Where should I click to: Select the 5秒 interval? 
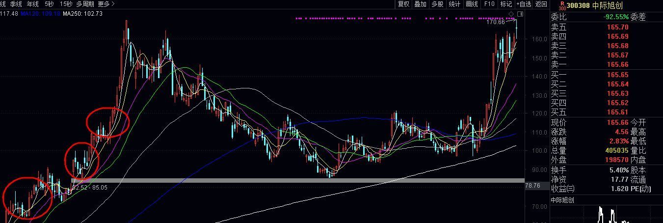[x=49, y=4]
